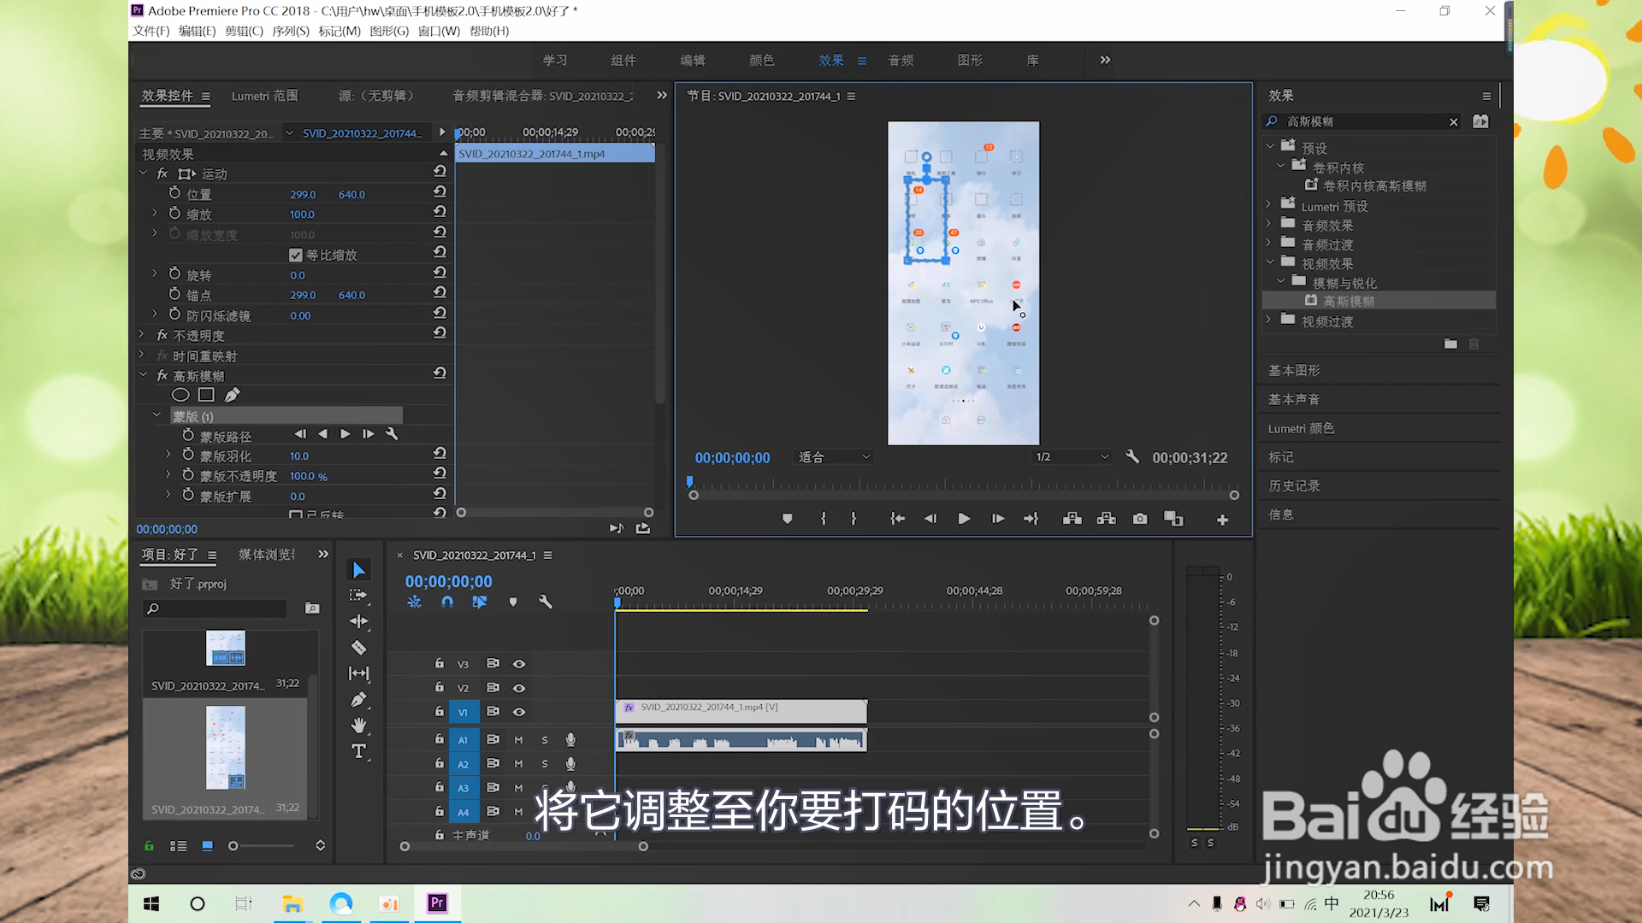The height and width of the screenshot is (923, 1642).
Task: Track selected mask forward
Action: pos(346,434)
